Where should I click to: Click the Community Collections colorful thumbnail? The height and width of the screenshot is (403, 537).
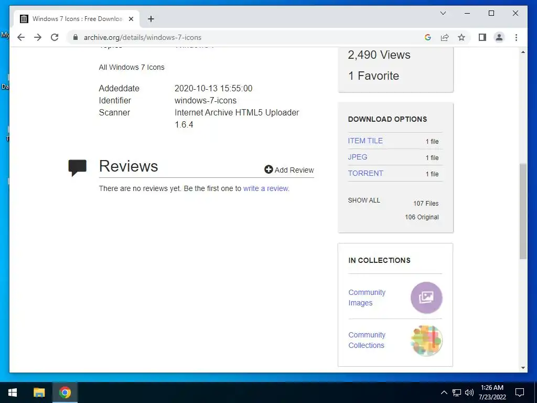(x=426, y=340)
